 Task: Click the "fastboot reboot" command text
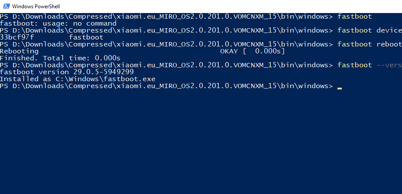[369, 44]
